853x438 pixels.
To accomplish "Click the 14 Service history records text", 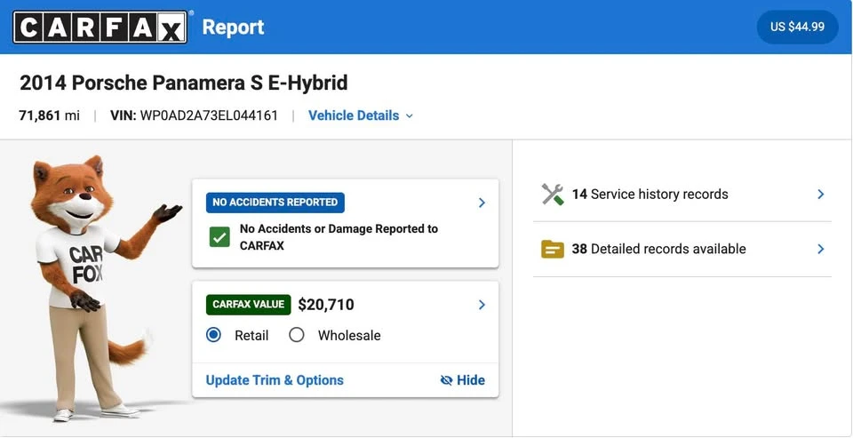I will click(x=650, y=195).
